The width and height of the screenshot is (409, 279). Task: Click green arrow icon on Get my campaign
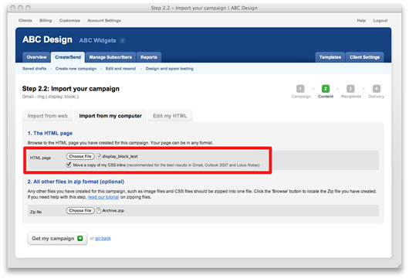[80, 238]
